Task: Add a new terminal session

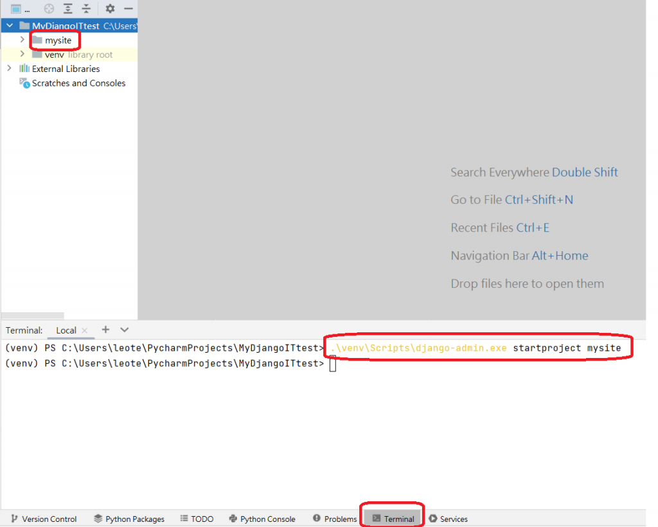Action: 106,330
